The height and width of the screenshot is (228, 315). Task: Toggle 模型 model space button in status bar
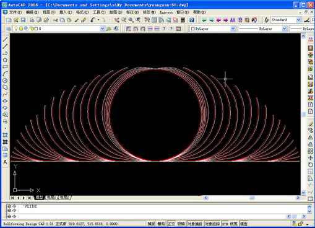tap(244, 224)
